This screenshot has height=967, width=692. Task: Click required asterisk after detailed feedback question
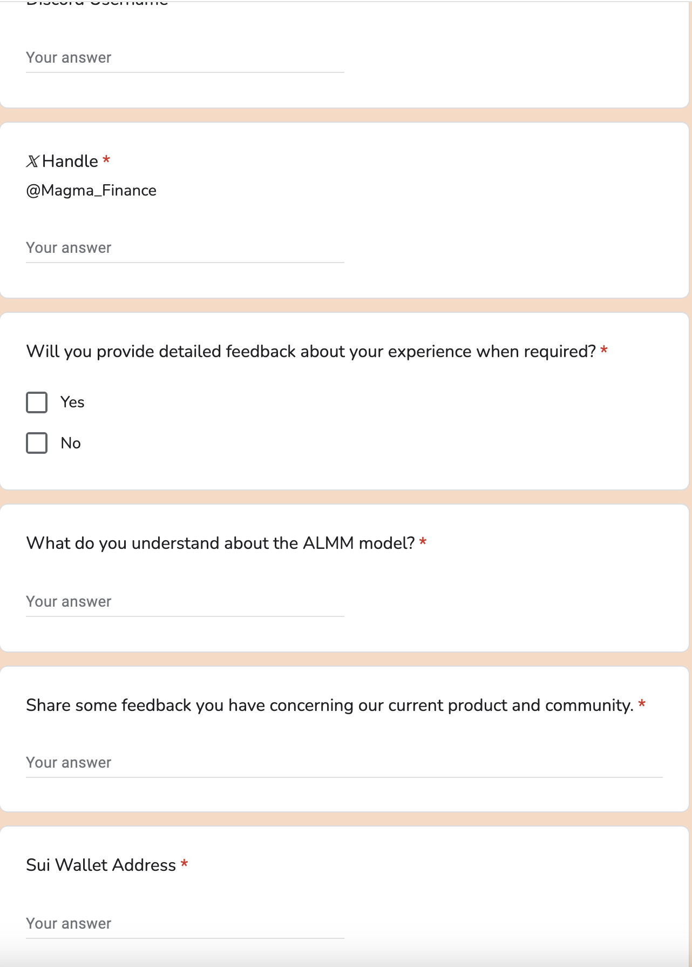[x=604, y=350]
